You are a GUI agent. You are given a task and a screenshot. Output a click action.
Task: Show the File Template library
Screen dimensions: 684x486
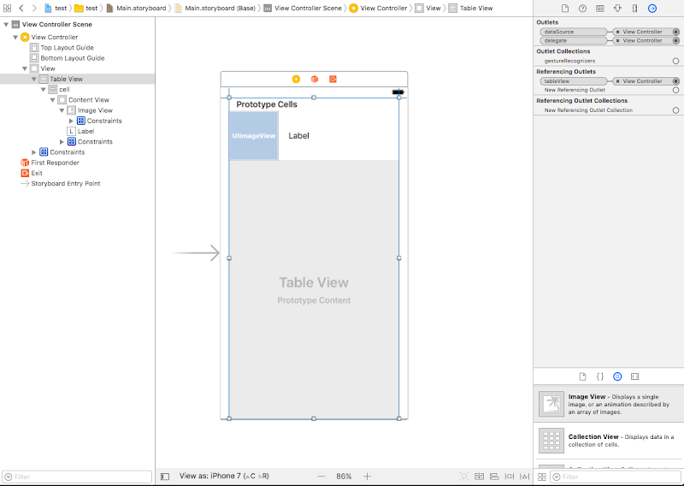pos(582,376)
